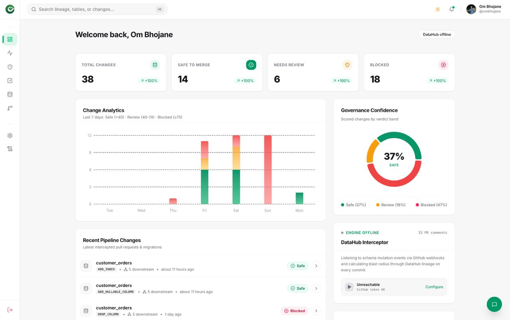The image size is (510, 320).
Task: Open the settings gear icon in sidebar
Action: (10, 136)
